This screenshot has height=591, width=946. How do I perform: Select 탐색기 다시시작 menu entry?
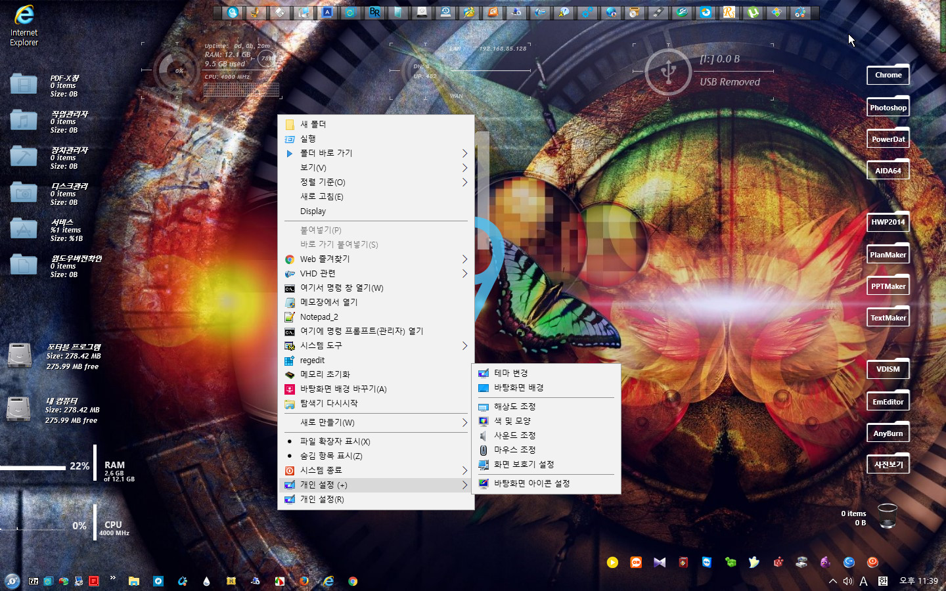[x=376, y=403]
